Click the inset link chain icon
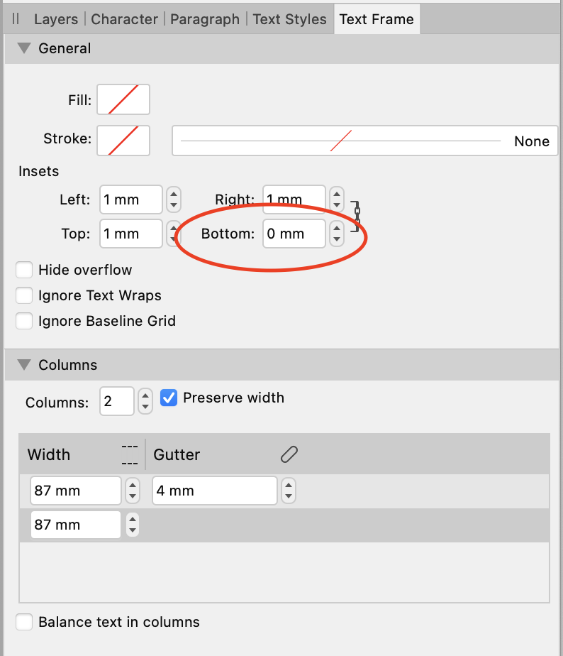 (x=357, y=212)
